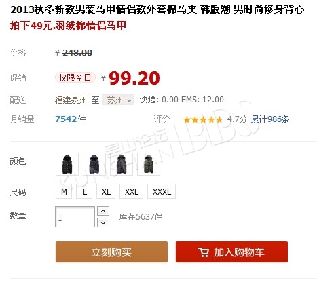Click the 加入购物车 add to cart button
317x293 pixels.
coord(231,252)
